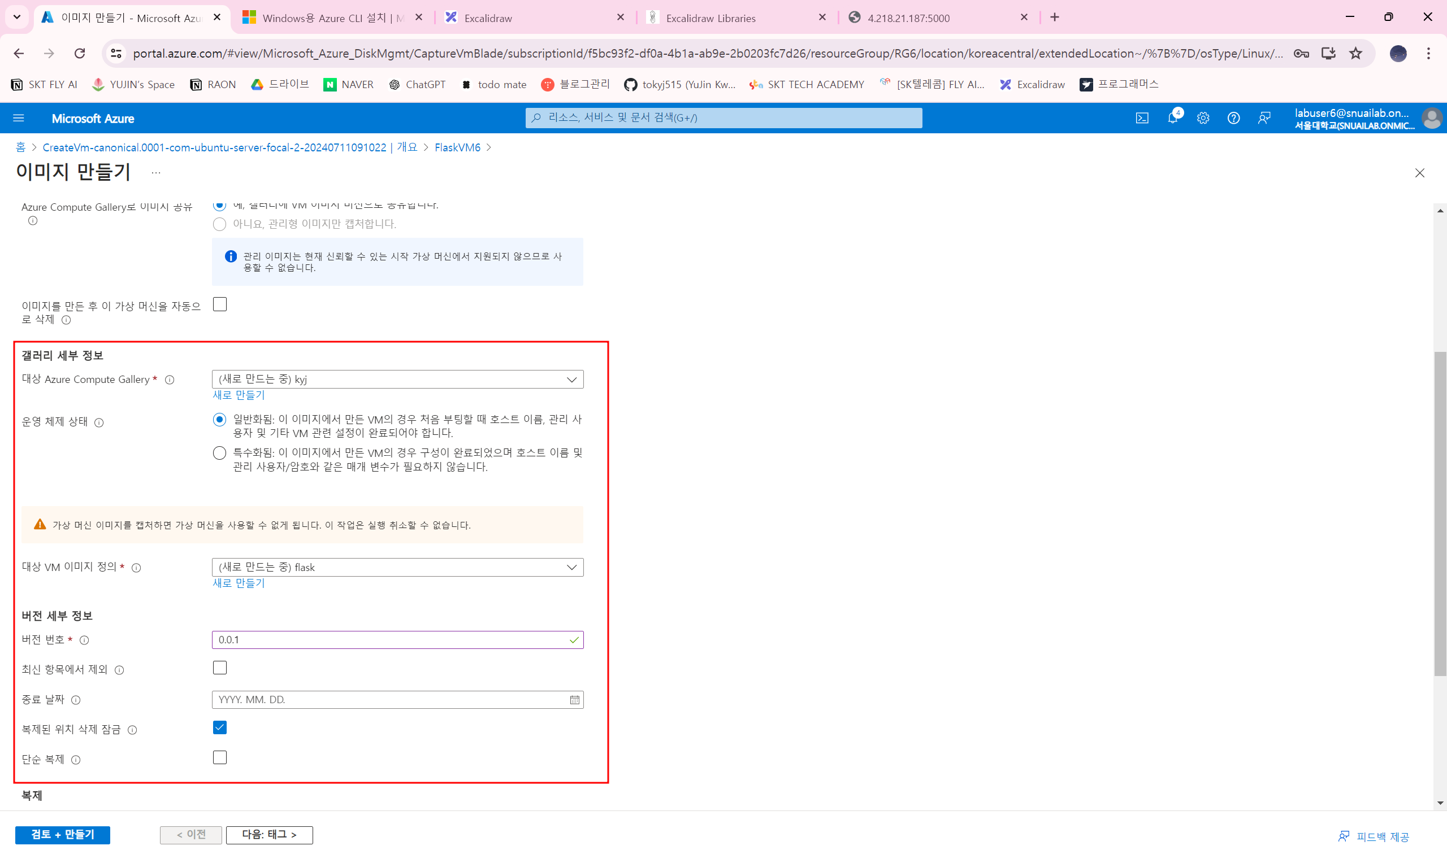Expand target Azure Compute Gallery dropdown
This screenshot has height=863, width=1447.
397,379
